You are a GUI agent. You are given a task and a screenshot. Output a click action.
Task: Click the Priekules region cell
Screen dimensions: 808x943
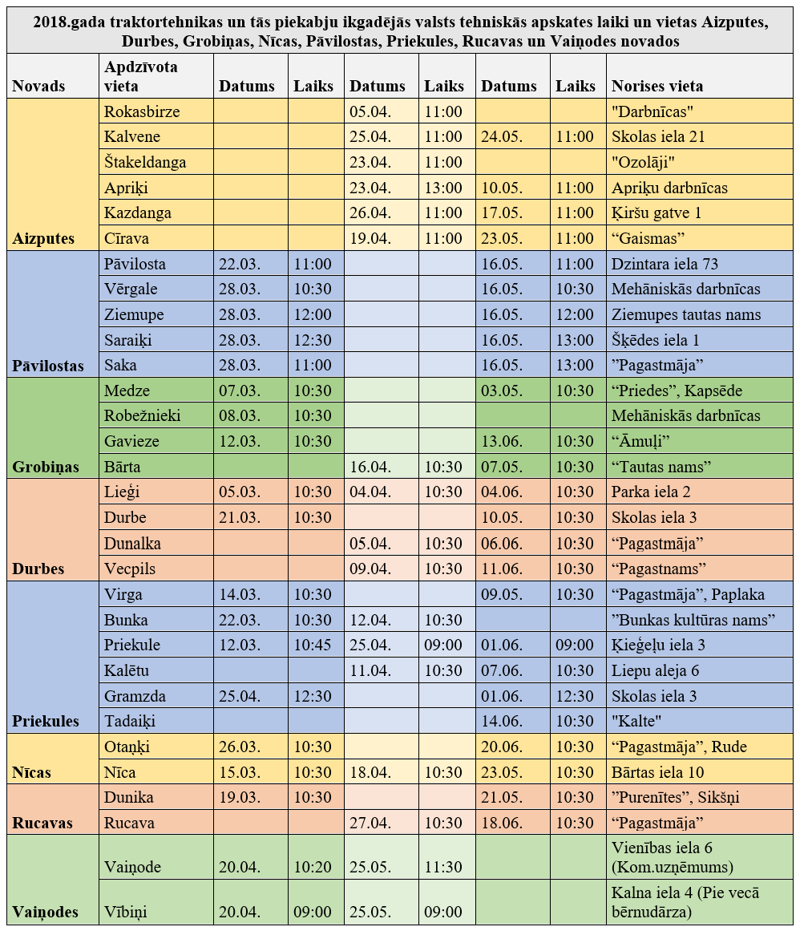(x=46, y=721)
